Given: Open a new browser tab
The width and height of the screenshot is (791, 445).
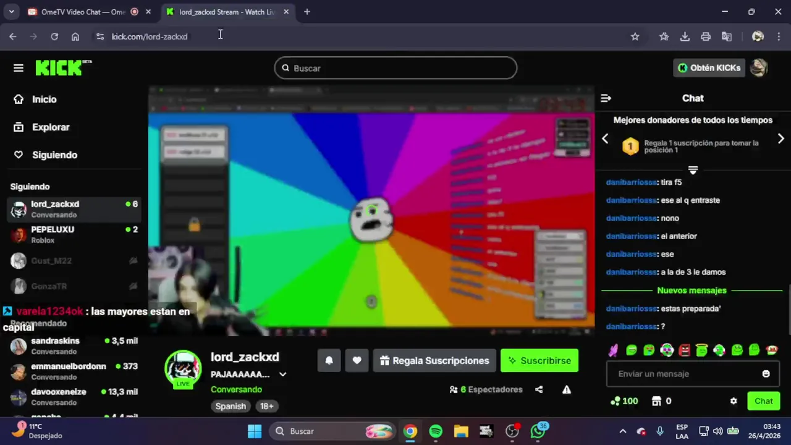Looking at the screenshot, I should (x=307, y=12).
